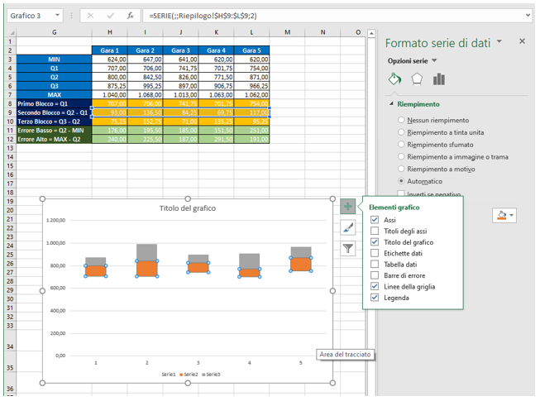Select the column H header
This screenshot has height=401, width=540.
109,32
